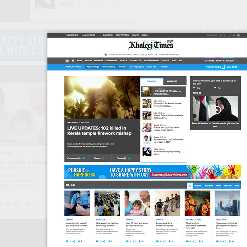The width and height of the screenshot is (247, 247).
Task: Upvote the lead story with the arrow icon
Action: coord(129,158)
